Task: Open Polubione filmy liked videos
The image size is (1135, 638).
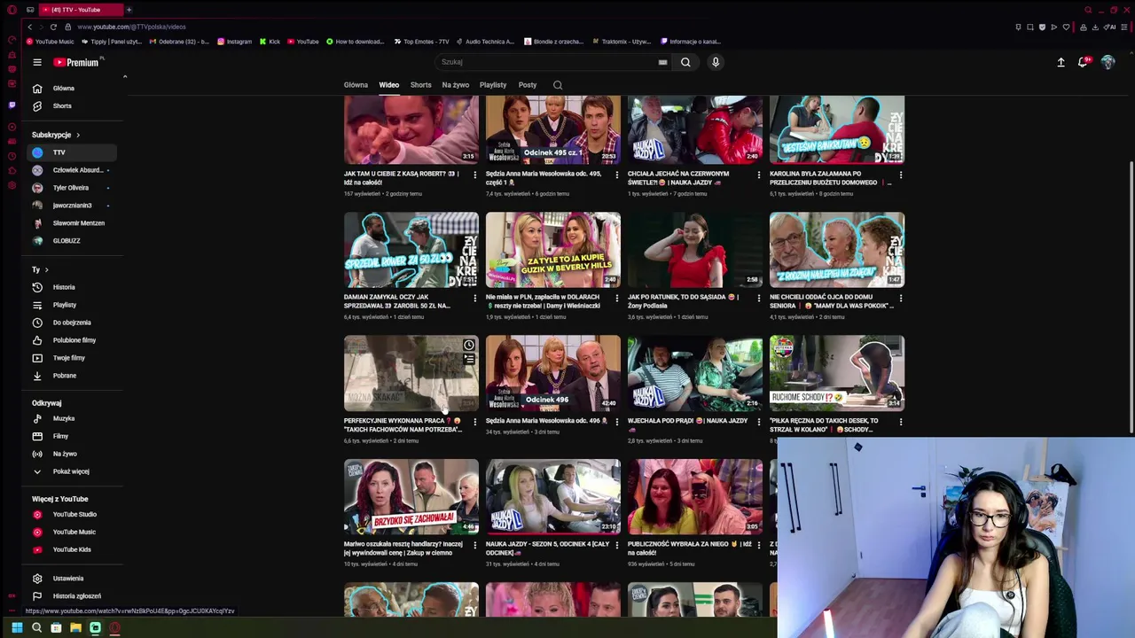Action: click(x=73, y=340)
